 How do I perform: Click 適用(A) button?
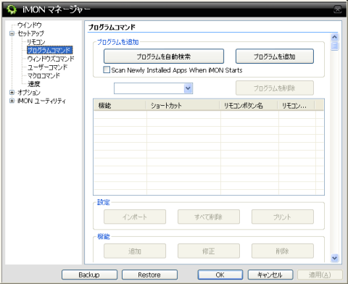(320, 275)
